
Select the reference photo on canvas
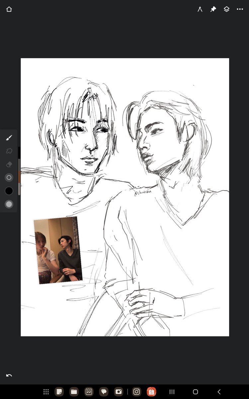(x=58, y=250)
